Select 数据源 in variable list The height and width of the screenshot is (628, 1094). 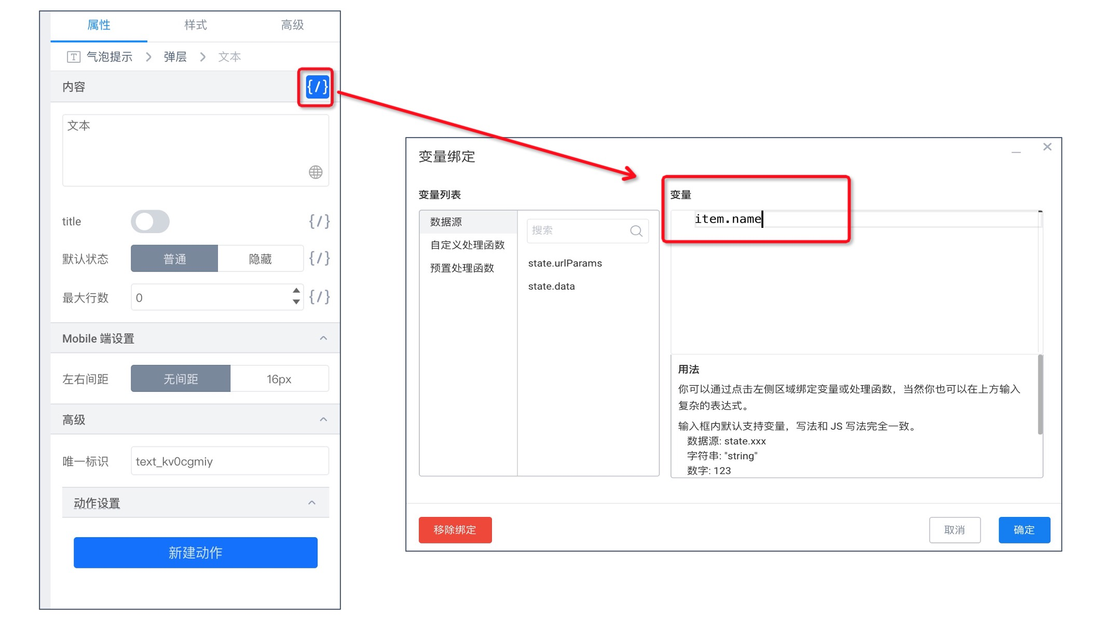[468, 222]
